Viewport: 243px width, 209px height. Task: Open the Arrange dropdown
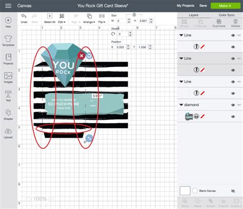click(x=89, y=18)
